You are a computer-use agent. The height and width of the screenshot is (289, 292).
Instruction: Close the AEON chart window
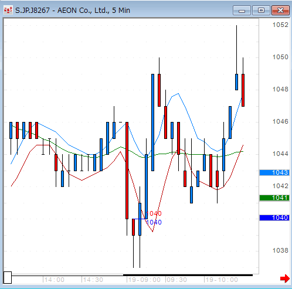coord(280,11)
